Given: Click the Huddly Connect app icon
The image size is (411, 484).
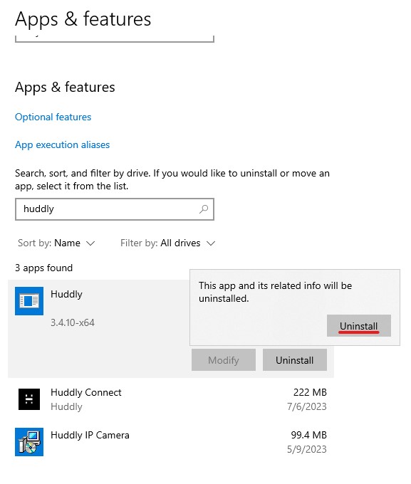Looking at the screenshot, I should tap(29, 399).
